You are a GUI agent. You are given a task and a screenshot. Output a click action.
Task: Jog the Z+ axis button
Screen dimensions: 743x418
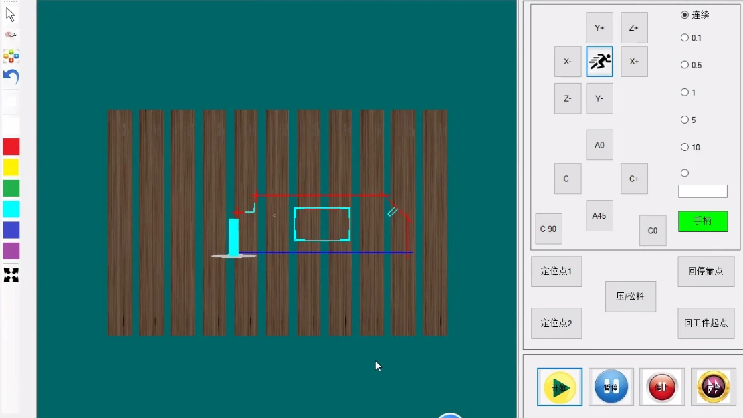[634, 27]
